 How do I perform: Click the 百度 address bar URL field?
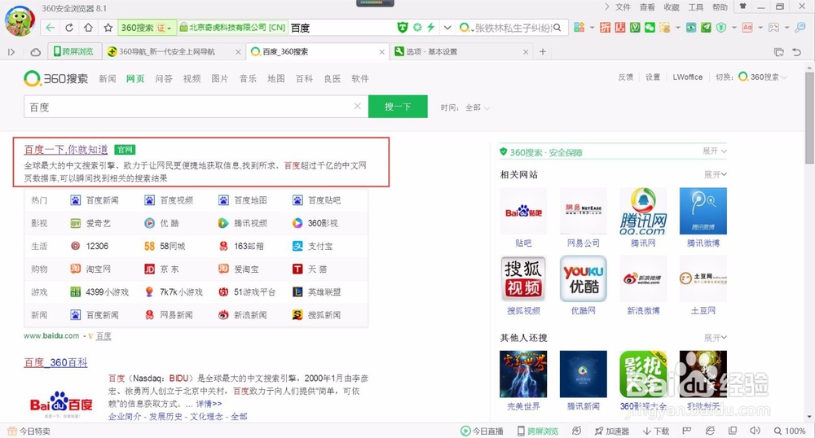tap(341, 28)
